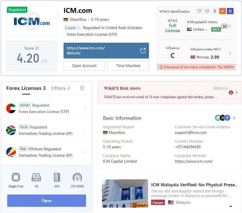This screenshot has height=213, width=242.
Task: Click the ICM.com broker logo
Action: pos(32,21)
